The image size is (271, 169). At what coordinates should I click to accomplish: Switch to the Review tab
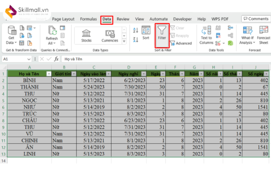coord(123,19)
